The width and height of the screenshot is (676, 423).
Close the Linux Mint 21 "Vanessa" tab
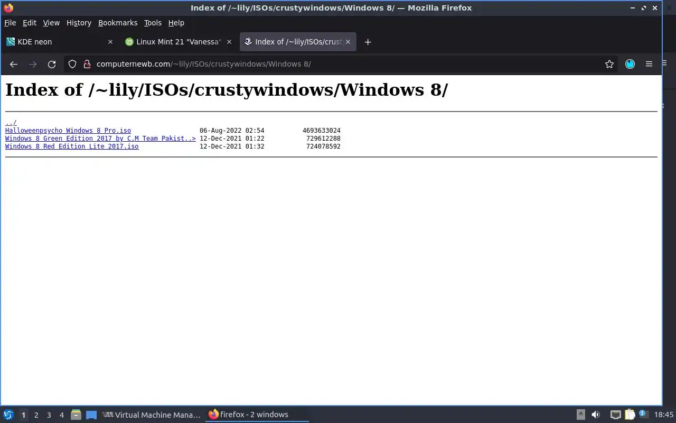[229, 42]
